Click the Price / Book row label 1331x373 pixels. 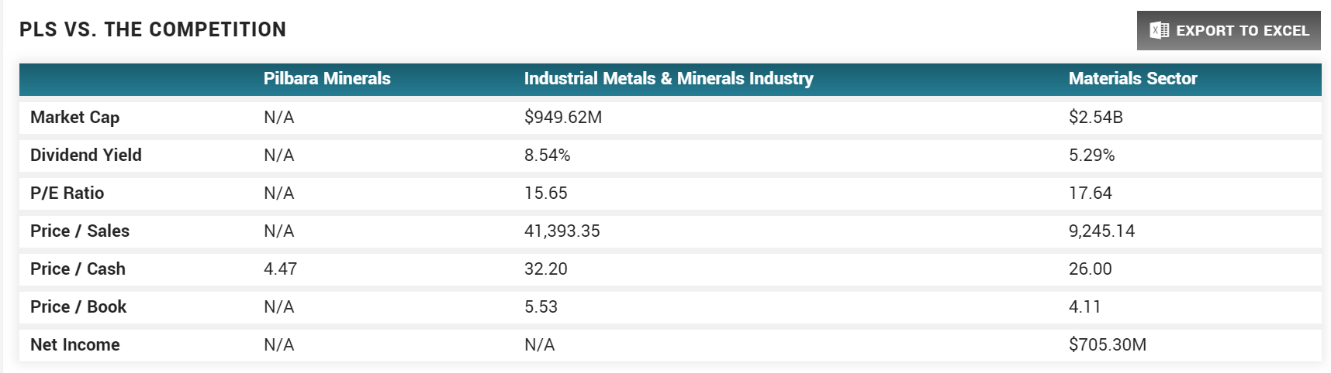point(78,307)
